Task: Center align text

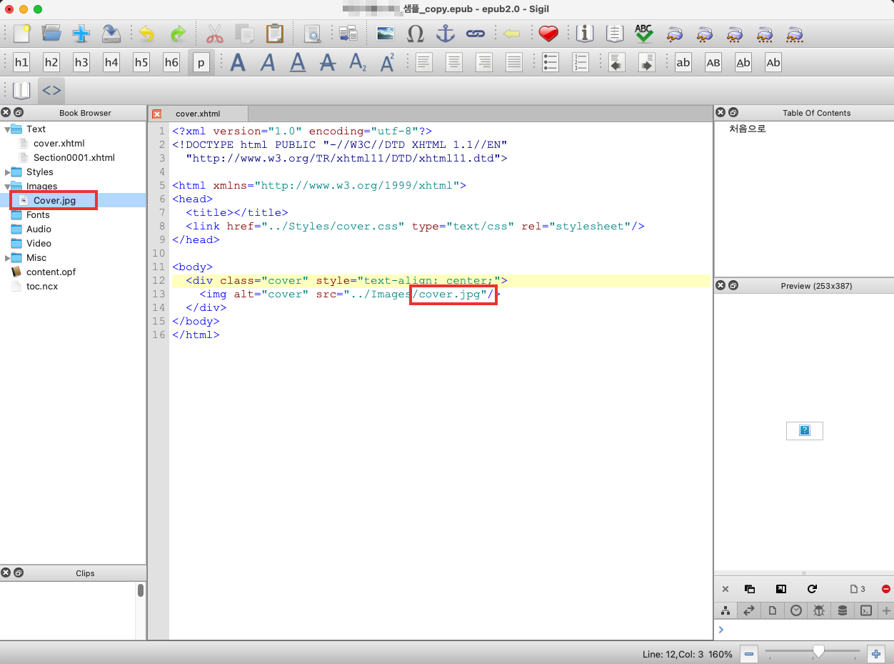Action: click(454, 62)
